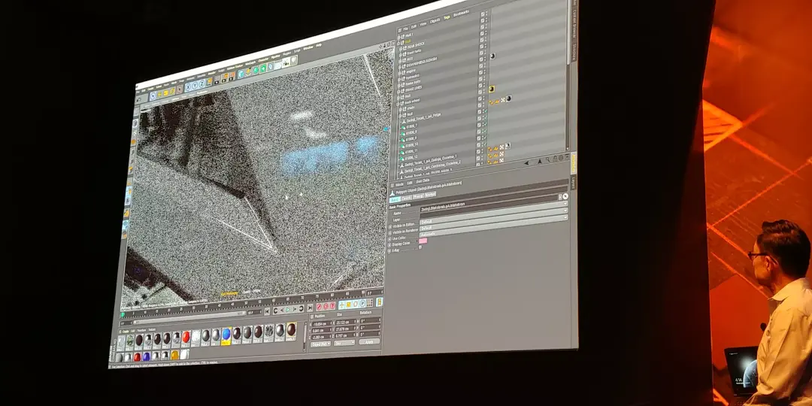This screenshot has width=812, height=406.
Task: Click the coordinate system icon after Z
Action: coord(209,82)
